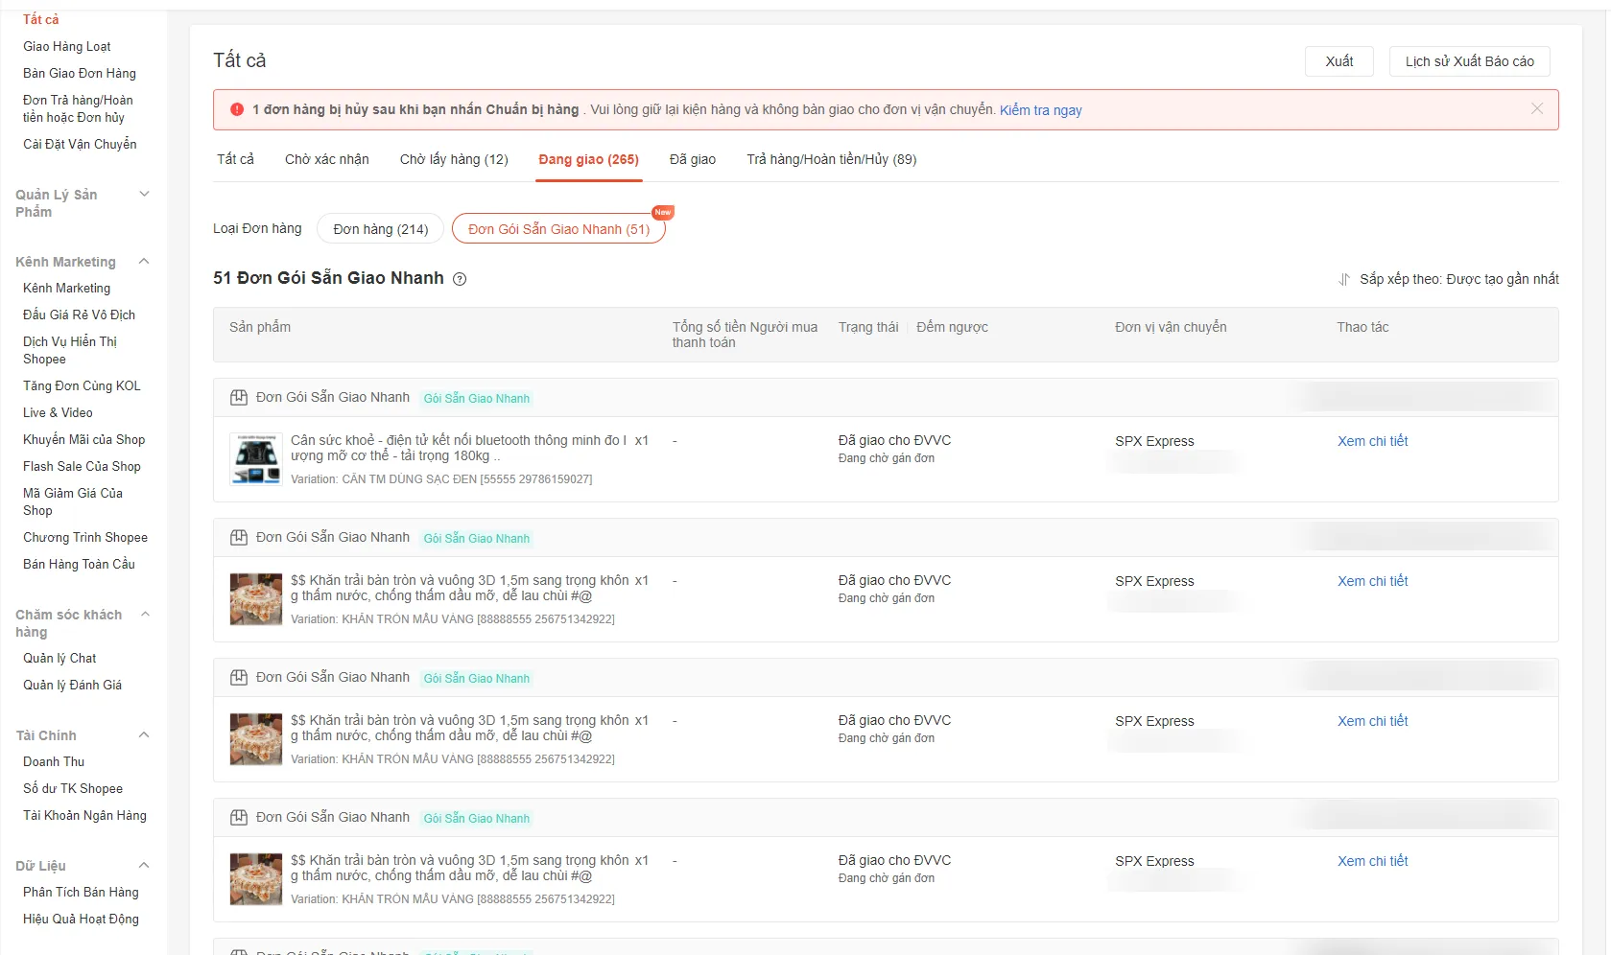Open Live & Video in the sidebar
This screenshot has height=955, width=1611.
(x=58, y=412)
